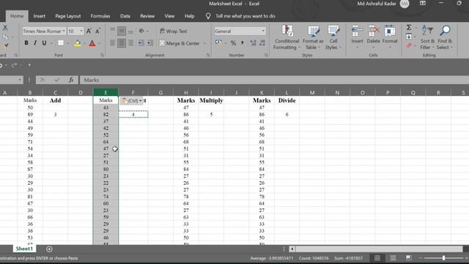Image resolution: width=469 pixels, height=264 pixels.
Task: Apply center horizontal alignment
Action: [x=122, y=43]
